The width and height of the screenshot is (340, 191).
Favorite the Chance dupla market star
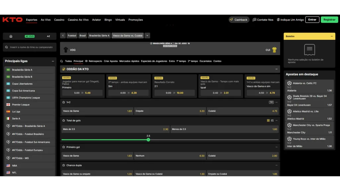click(x=63, y=165)
